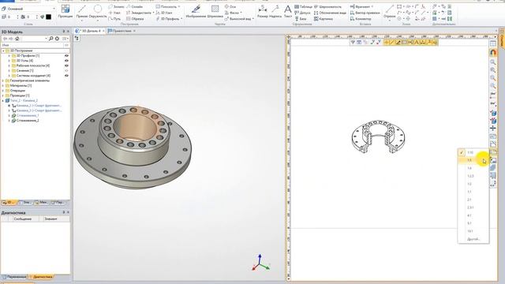
Task: Insert a Картинка picture
Action: pos(324,19)
